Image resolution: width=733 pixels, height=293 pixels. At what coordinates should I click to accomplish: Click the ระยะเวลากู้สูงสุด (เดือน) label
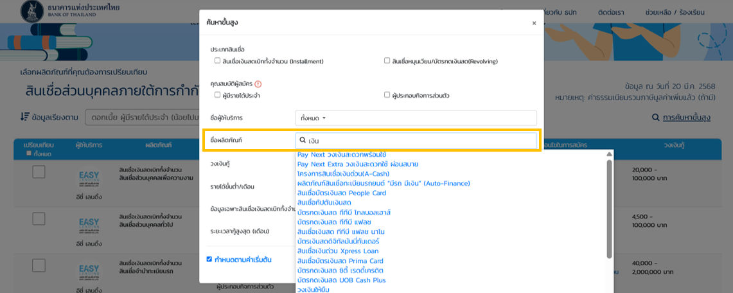click(x=240, y=231)
